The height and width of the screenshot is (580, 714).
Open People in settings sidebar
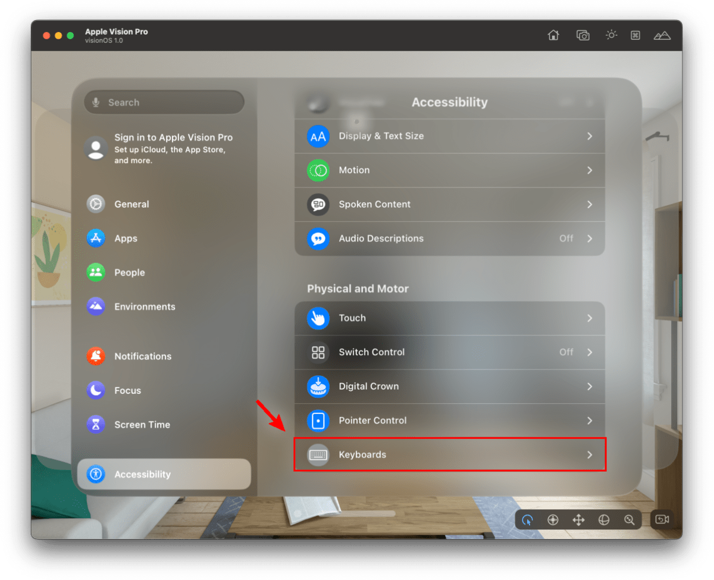click(164, 272)
